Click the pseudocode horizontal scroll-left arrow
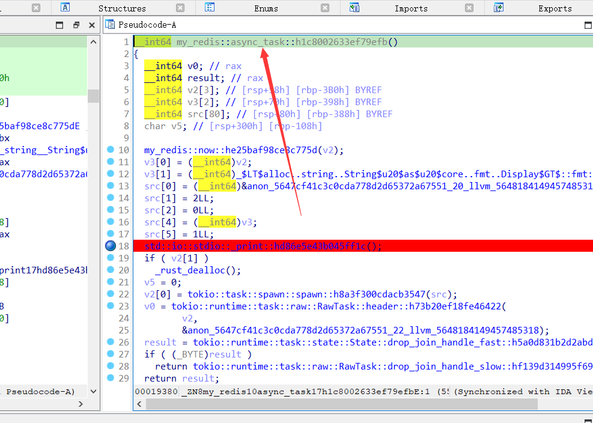The width and height of the screenshot is (593, 423). 139,404
